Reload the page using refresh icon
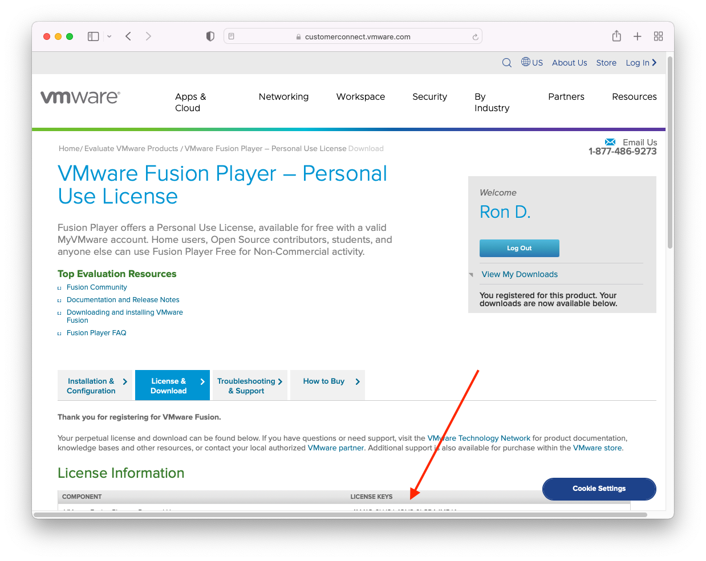This screenshot has height=561, width=706. [475, 37]
